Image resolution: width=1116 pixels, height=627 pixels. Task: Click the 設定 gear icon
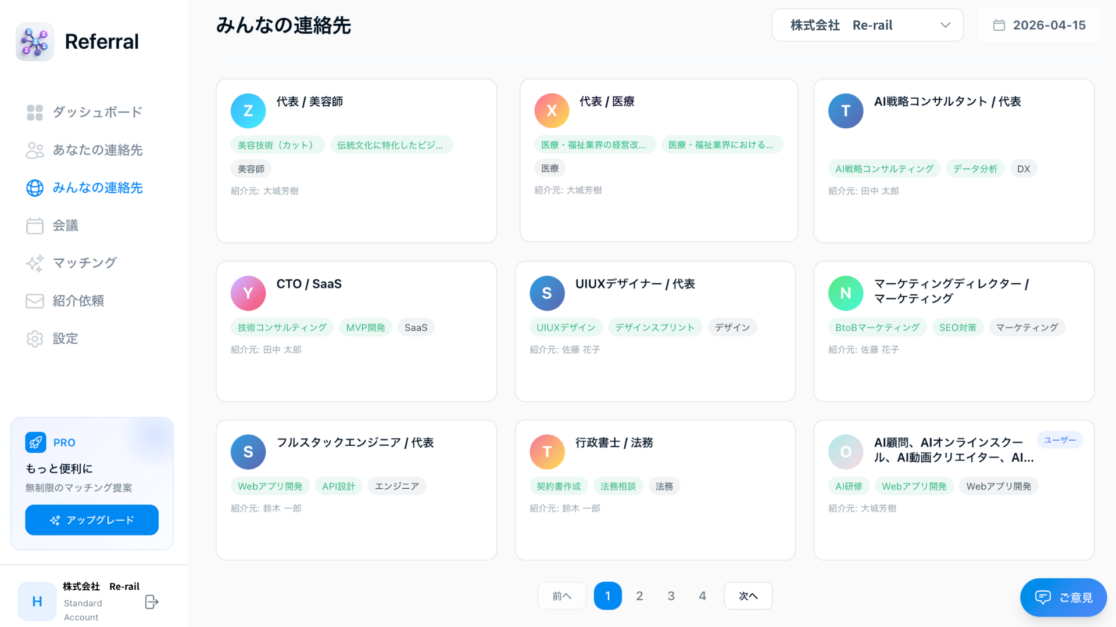(35, 339)
